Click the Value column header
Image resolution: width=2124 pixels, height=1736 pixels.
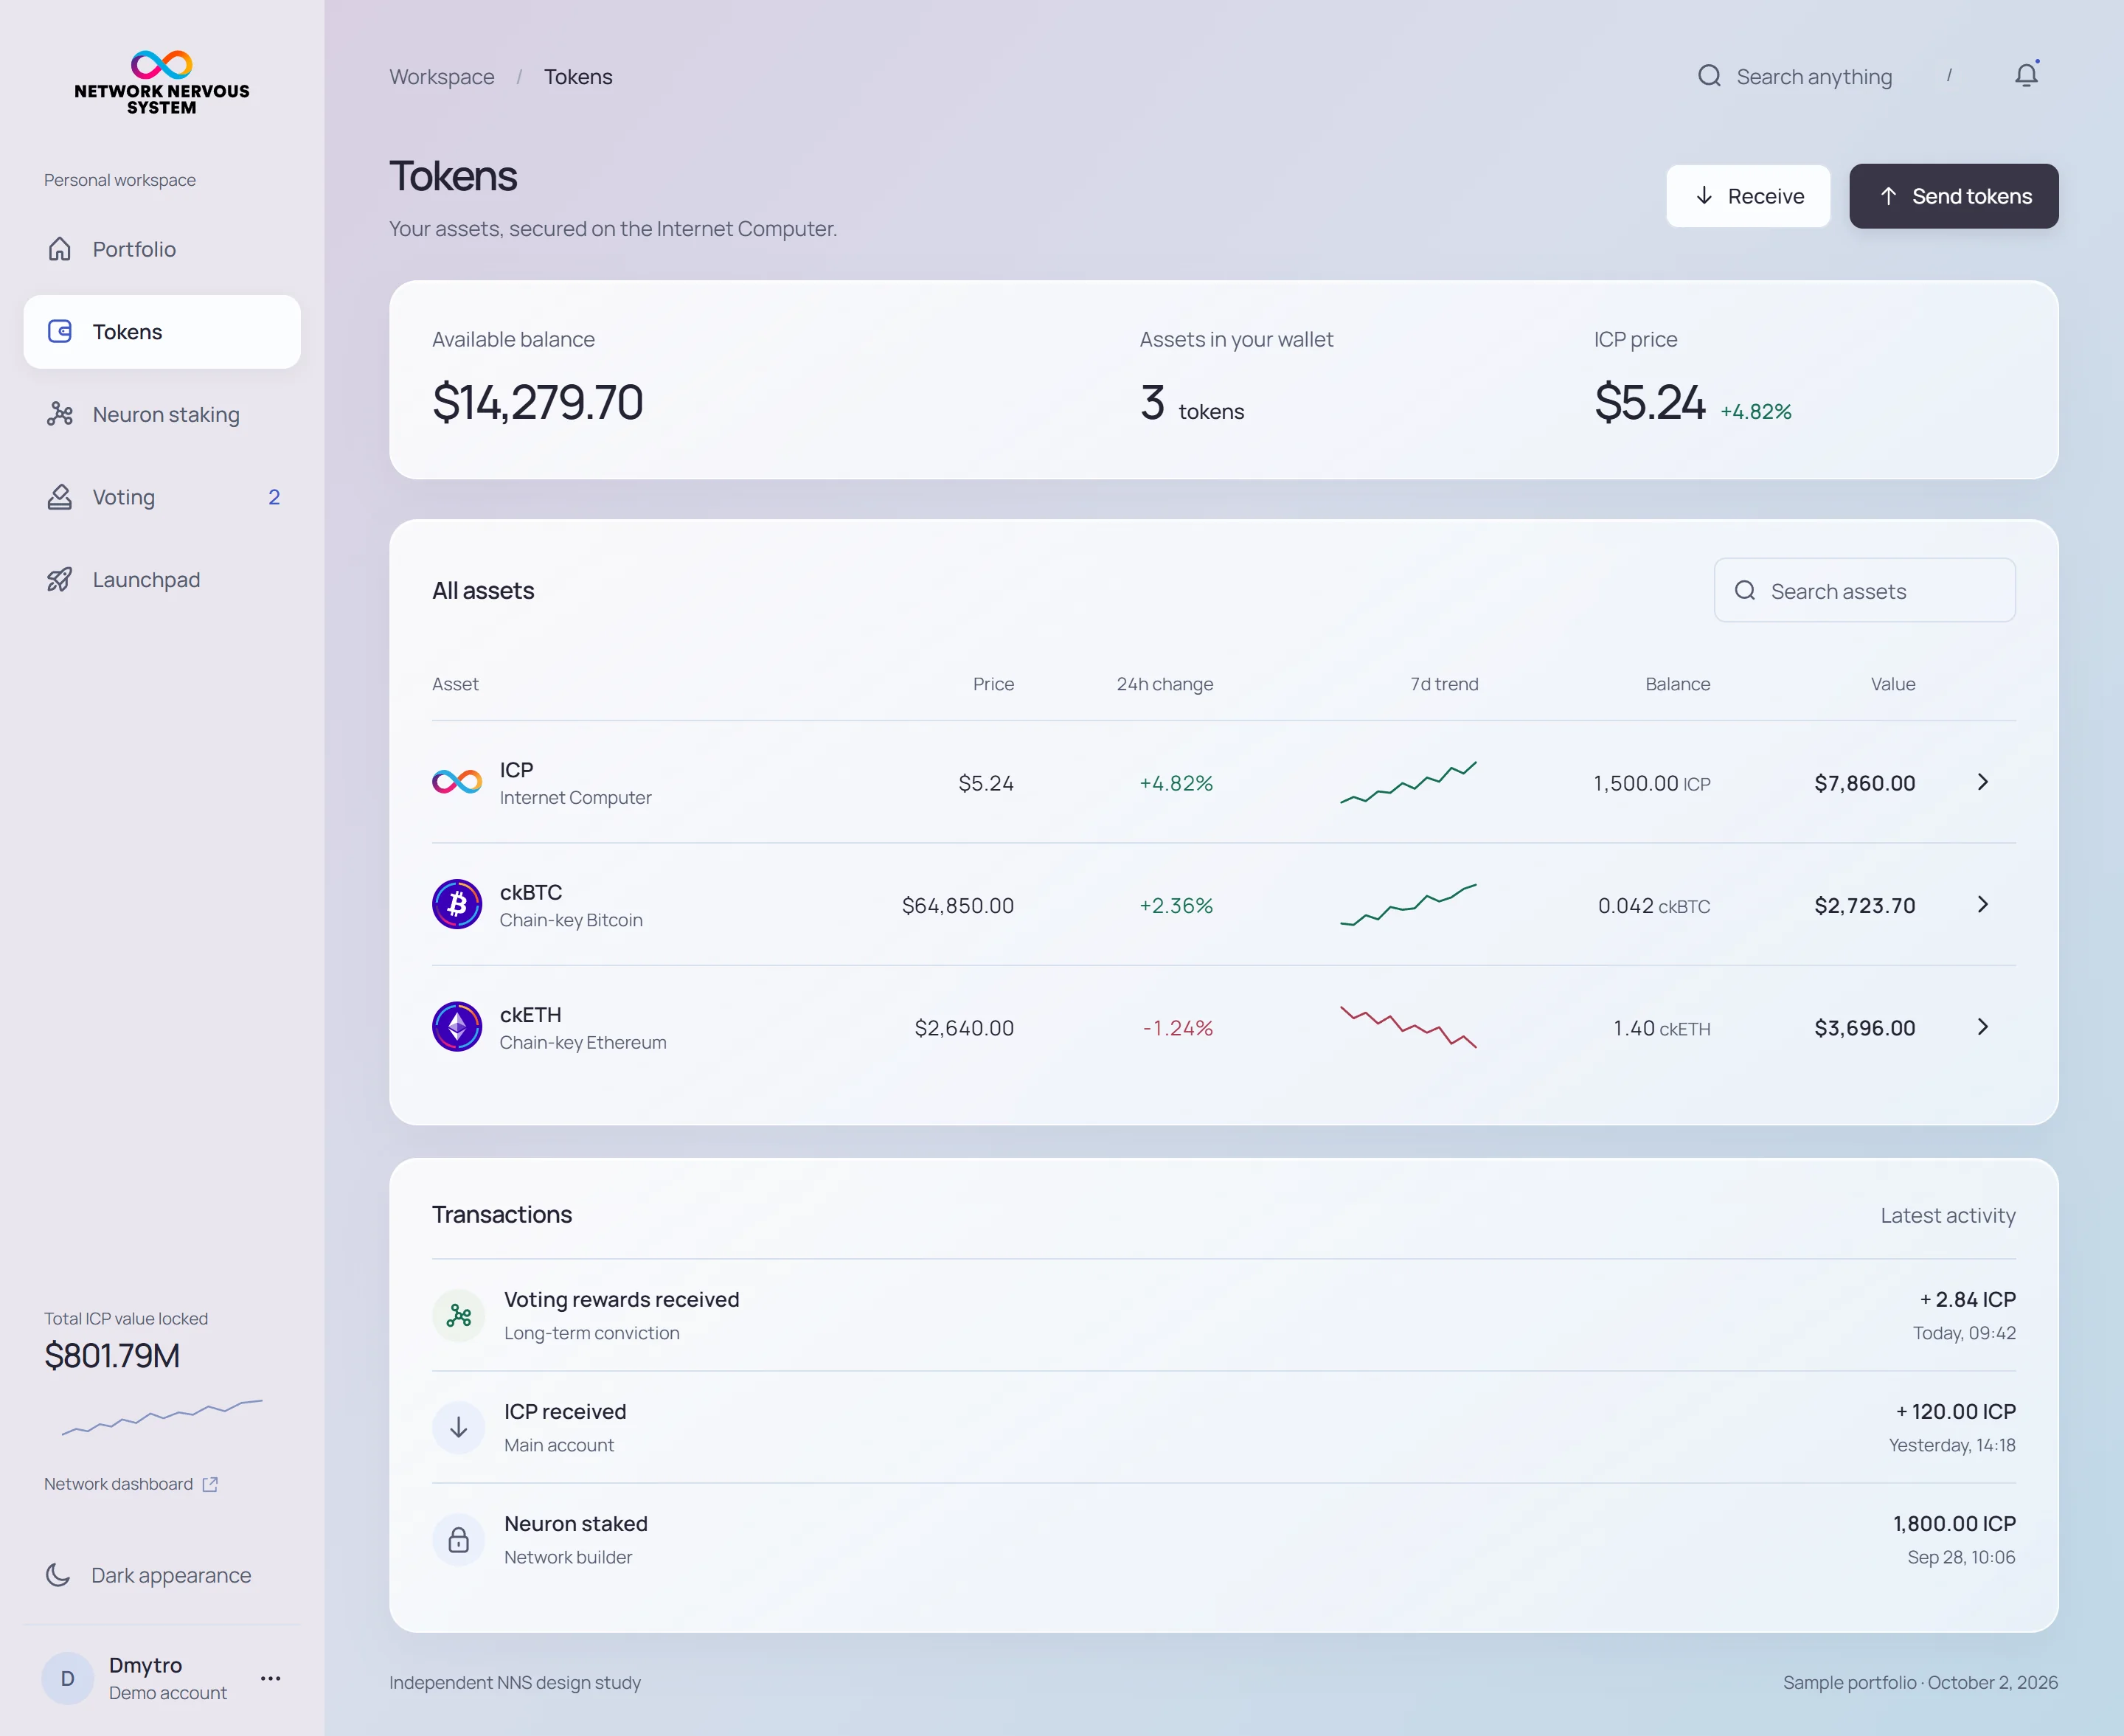[x=1893, y=684]
